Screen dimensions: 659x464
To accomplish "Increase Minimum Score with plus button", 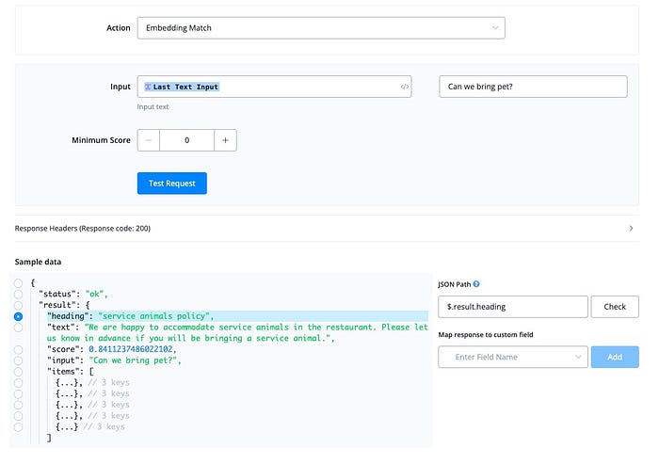I will coord(225,140).
